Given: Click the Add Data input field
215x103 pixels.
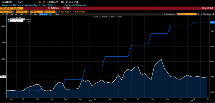Looking at the screenshot, I should [x=187, y=14].
